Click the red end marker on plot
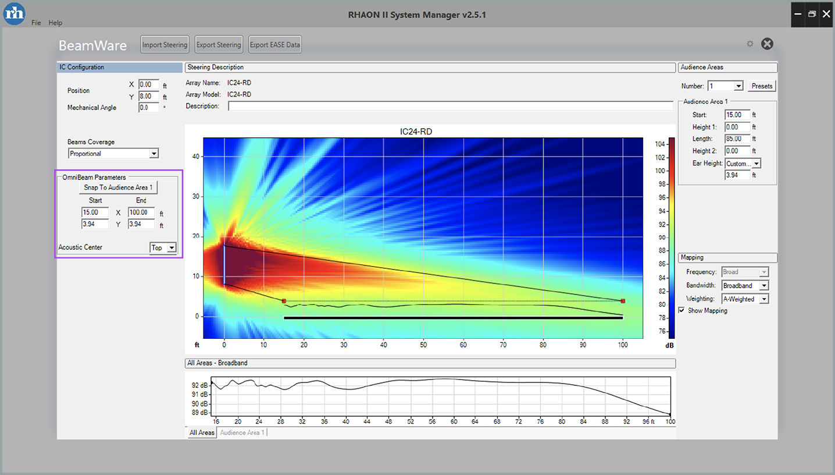This screenshot has height=475, width=835. 623,301
